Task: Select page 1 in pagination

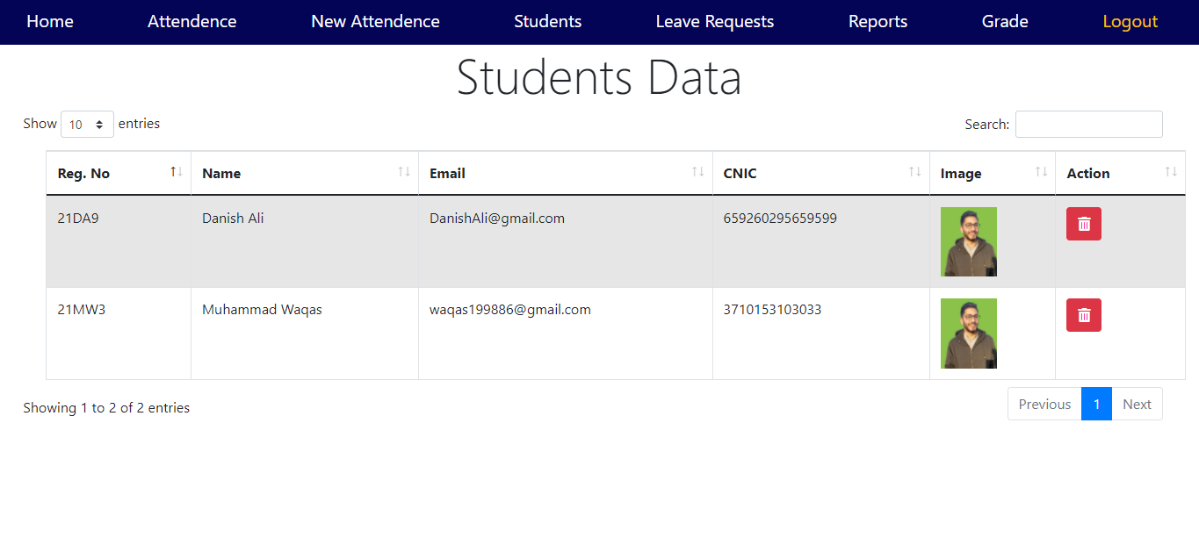Action: [1096, 404]
